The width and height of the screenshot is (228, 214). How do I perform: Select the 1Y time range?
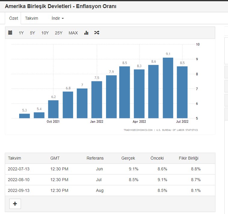(x=21, y=33)
